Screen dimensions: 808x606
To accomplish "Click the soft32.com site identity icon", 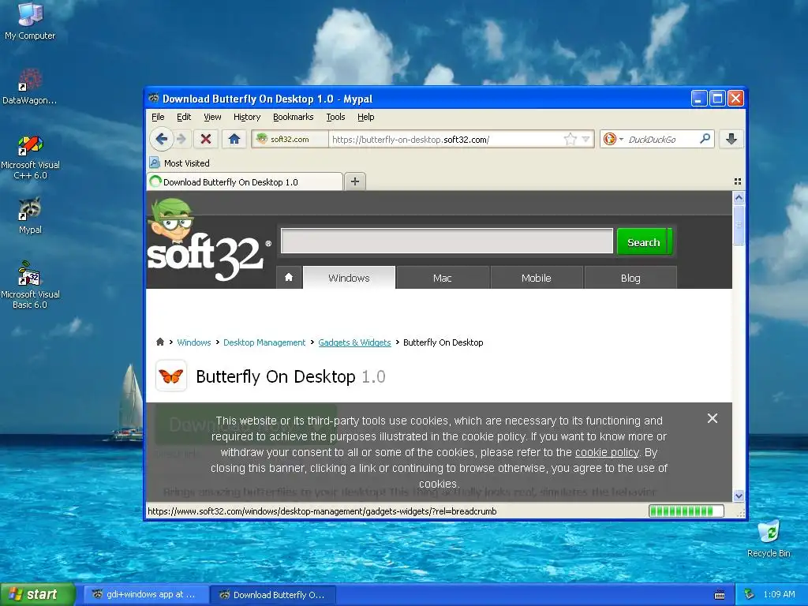I will click(262, 139).
